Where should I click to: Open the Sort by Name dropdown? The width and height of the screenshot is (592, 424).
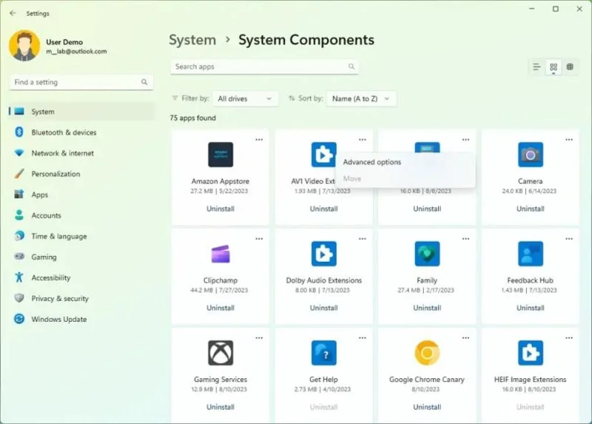coord(361,98)
